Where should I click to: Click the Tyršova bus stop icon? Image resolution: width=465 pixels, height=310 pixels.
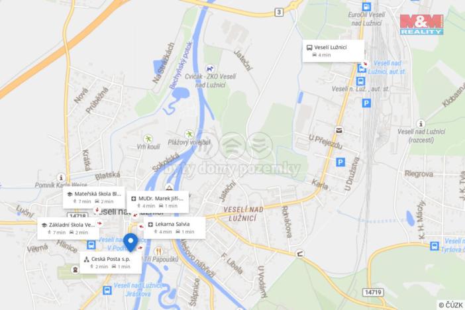[435, 246]
